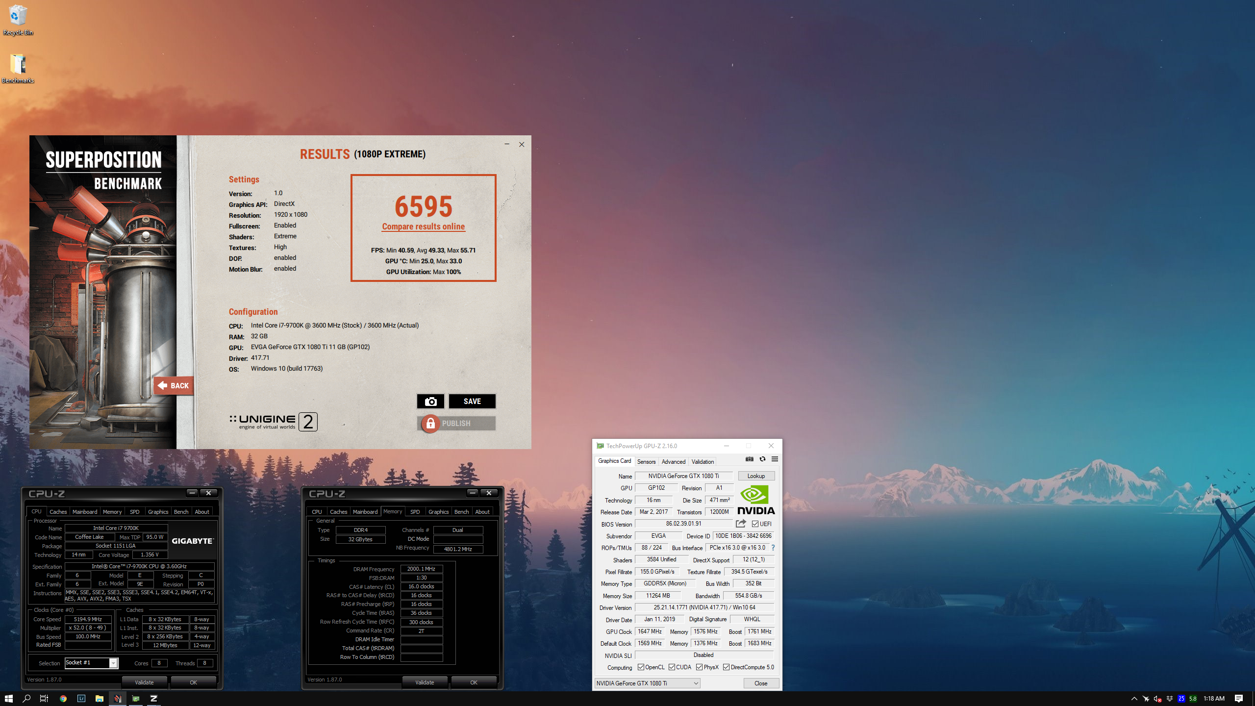Go back with the BACK arrow button
The image size is (1255, 706).
coord(174,386)
